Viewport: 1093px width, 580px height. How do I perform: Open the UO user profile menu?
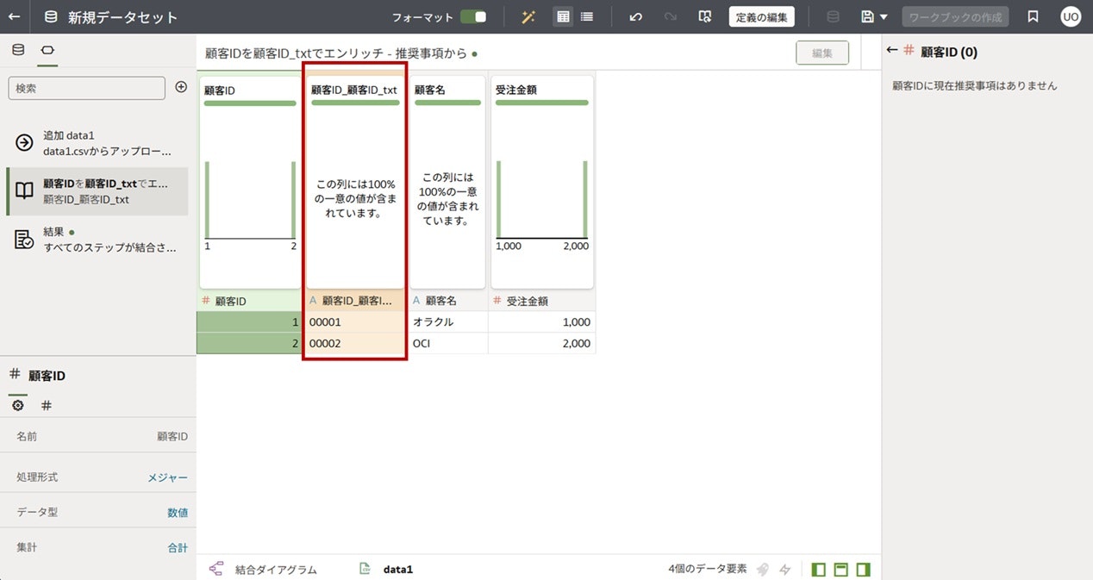(1070, 16)
